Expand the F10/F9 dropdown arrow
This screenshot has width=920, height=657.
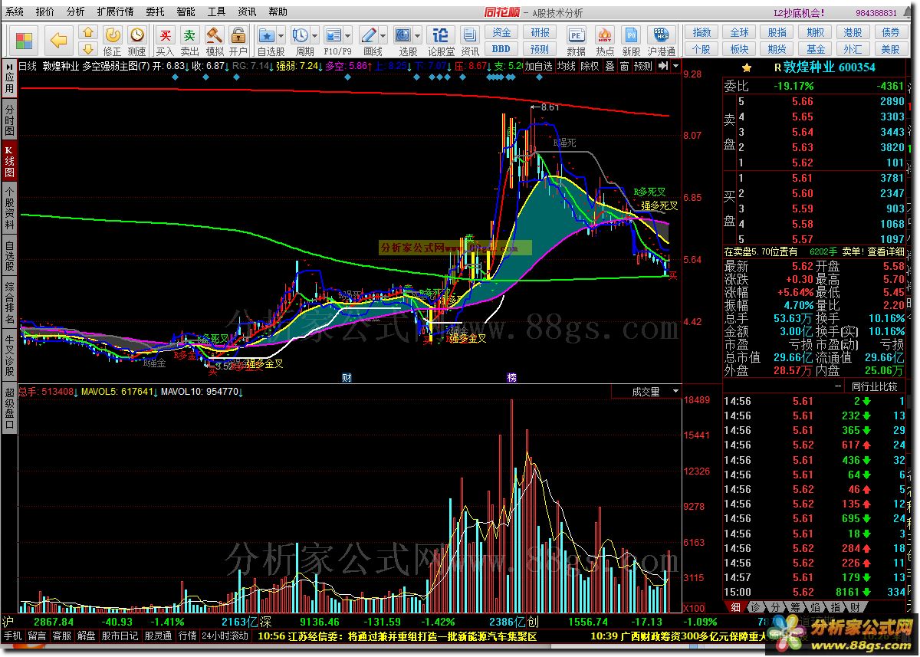(348, 35)
